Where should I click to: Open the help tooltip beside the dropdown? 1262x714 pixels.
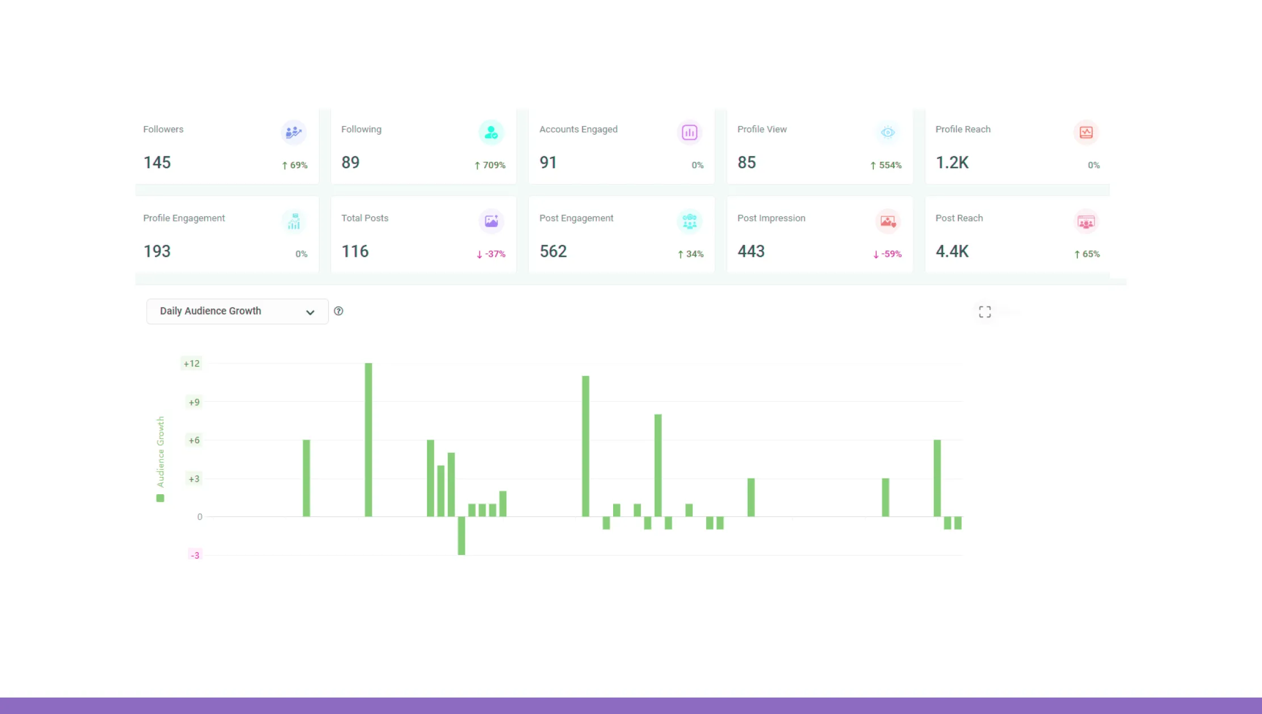pos(339,311)
